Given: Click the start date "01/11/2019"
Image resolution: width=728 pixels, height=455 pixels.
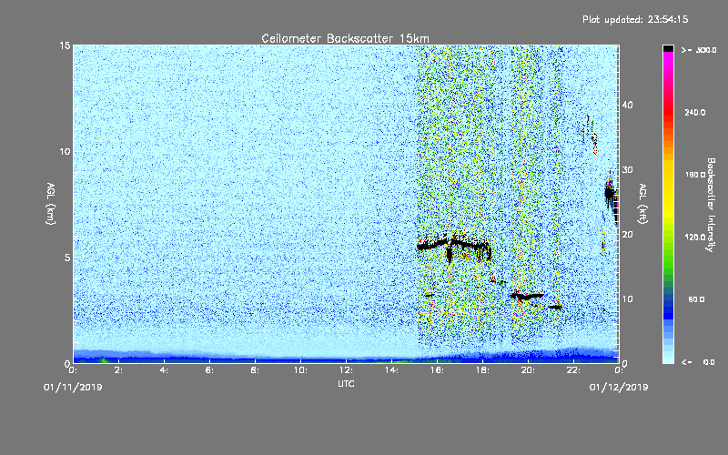Looking at the screenshot, I should pyautogui.click(x=73, y=388).
